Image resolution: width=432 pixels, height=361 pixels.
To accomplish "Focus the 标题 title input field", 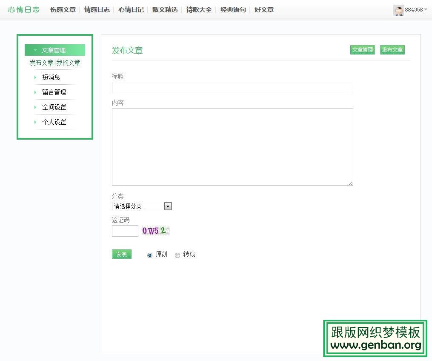I will pyautogui.click(x=232, y=87).
